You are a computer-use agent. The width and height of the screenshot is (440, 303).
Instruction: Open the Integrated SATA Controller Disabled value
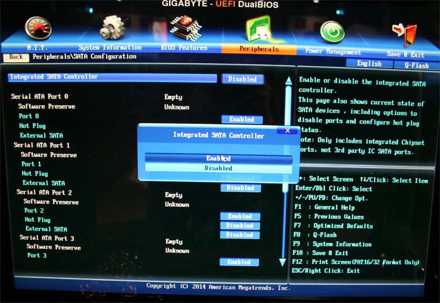click(243, 79)
